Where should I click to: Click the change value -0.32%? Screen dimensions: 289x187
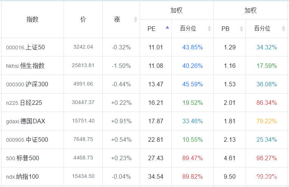(121, 48)
